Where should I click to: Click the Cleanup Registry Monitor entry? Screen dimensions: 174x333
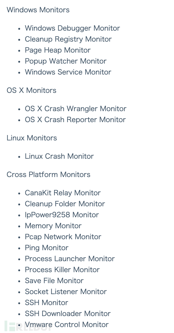click(x=68, y=39)
